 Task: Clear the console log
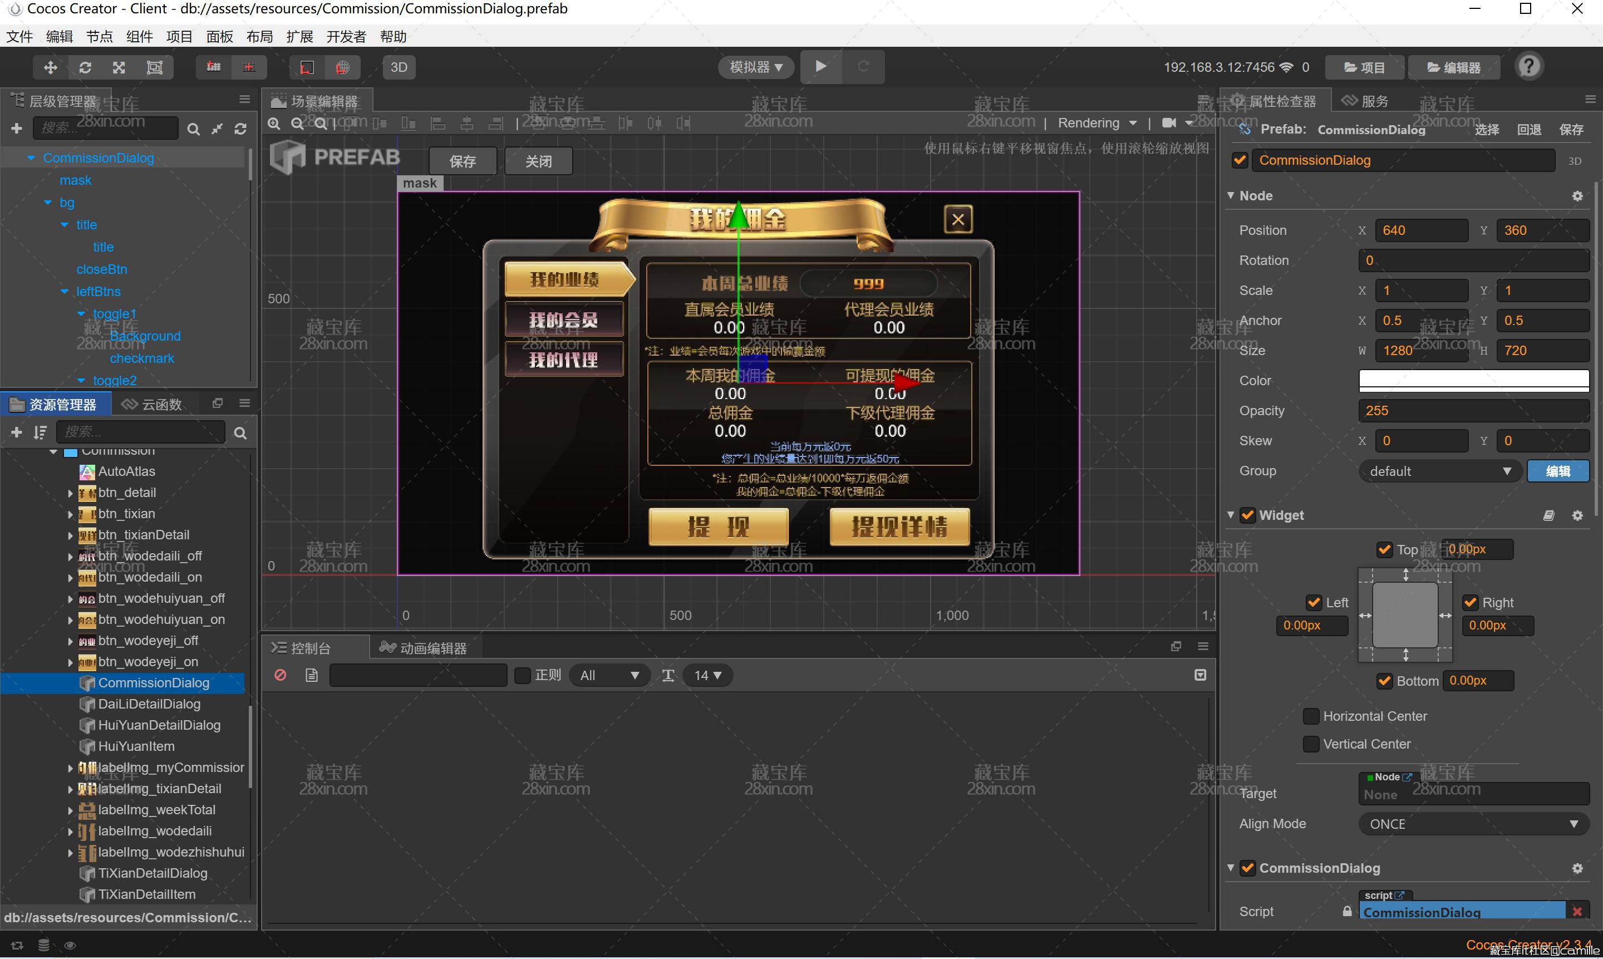coord(280,675)
